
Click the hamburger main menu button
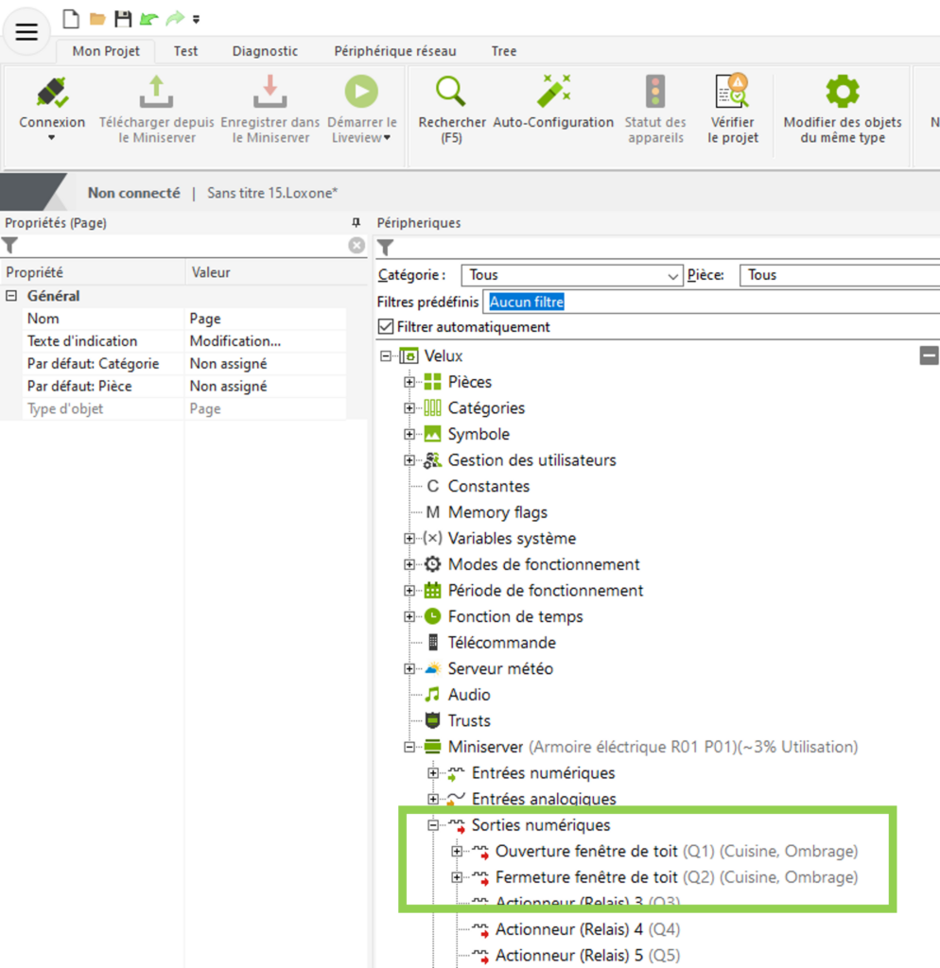pyautogui.click(x=26, y=31)
